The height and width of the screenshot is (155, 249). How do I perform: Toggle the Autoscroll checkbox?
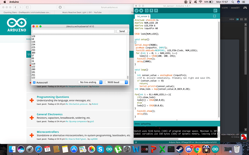point(34,82)
